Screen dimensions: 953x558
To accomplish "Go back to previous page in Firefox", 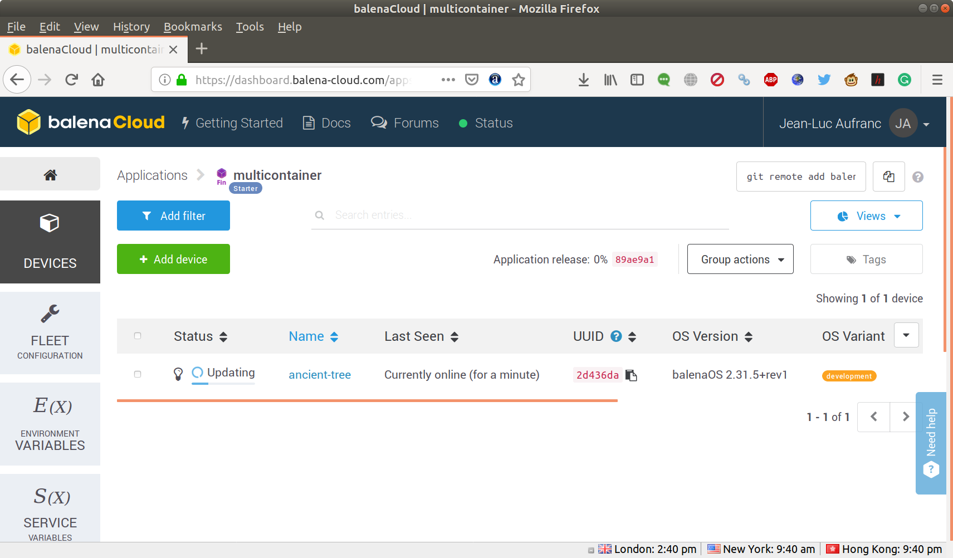I will 17,80.
